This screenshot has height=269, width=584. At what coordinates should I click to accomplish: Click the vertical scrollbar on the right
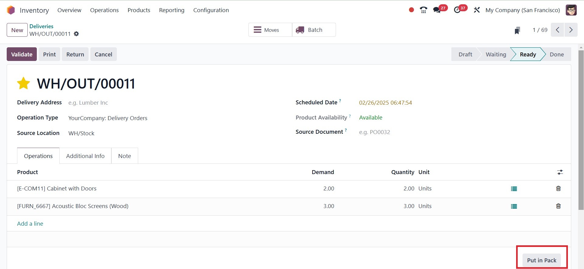tap(581, 130)
